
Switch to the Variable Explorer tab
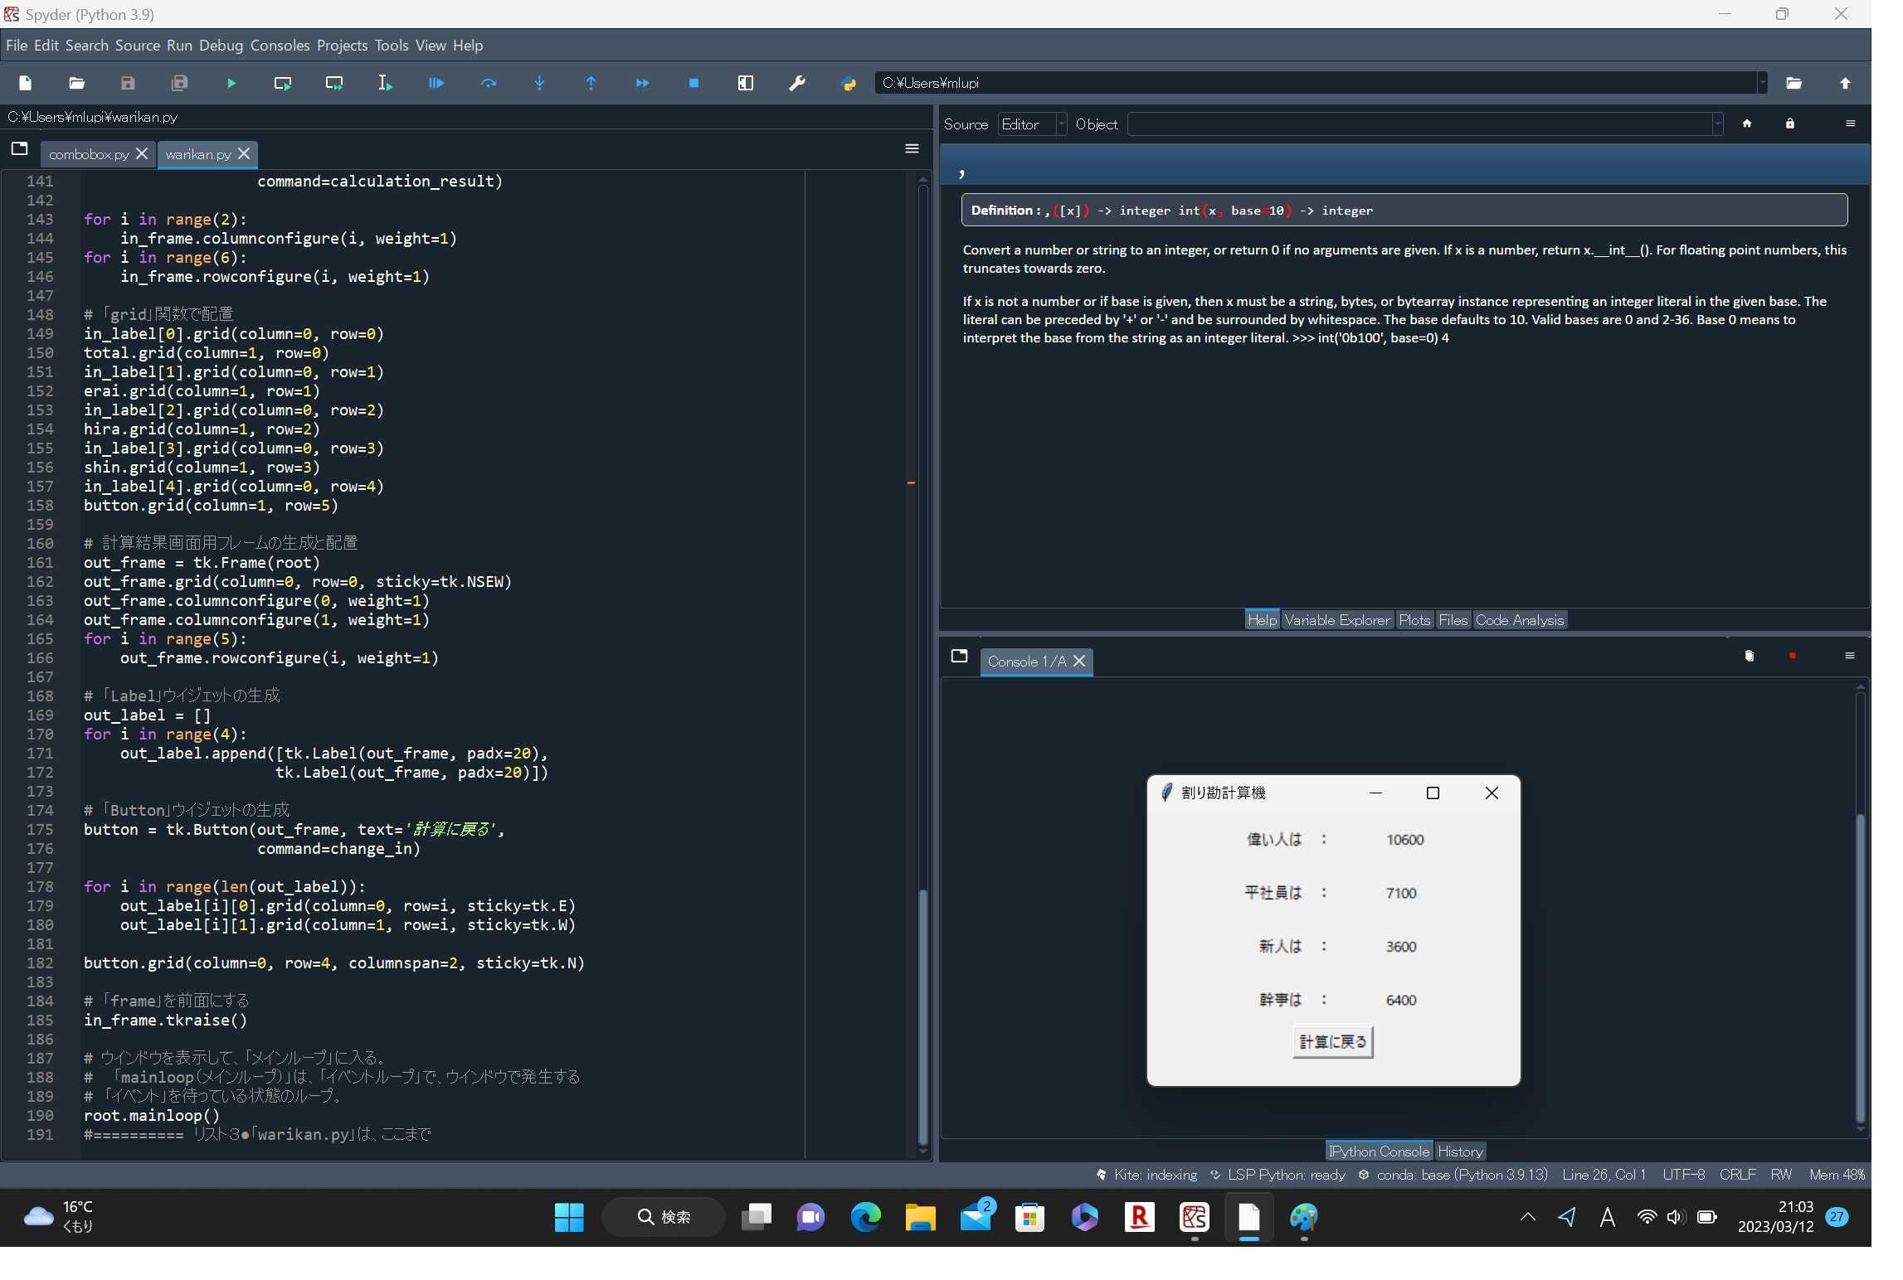tap(1336, 619)
